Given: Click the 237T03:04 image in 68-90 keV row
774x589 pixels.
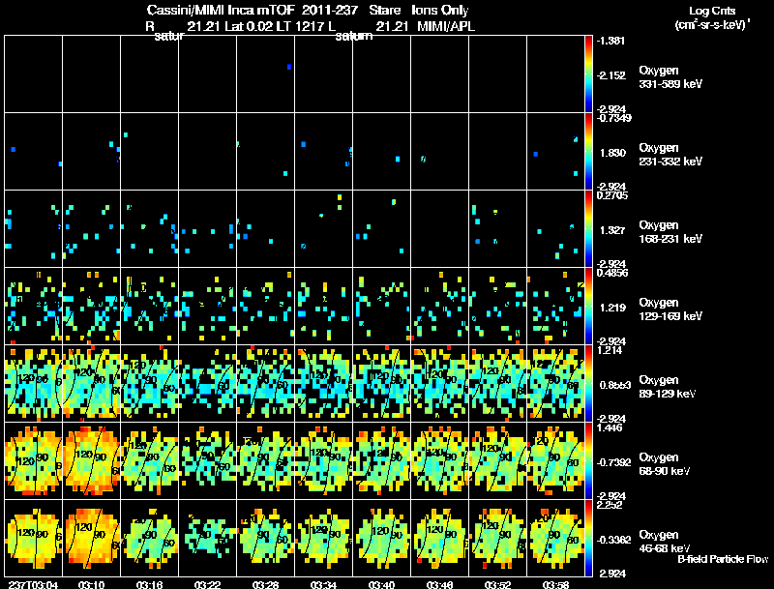Looking at the screenshot, I should [x=34, y=460].
